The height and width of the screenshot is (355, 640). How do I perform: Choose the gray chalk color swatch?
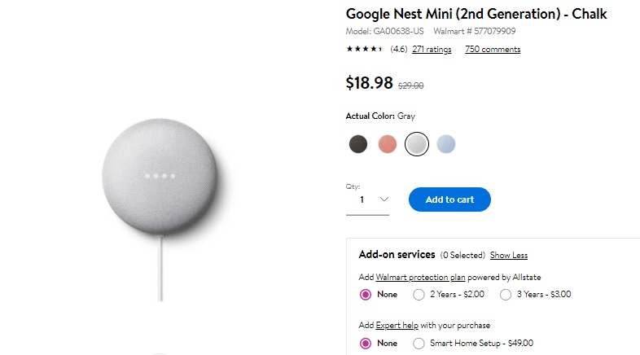(417, 144)
